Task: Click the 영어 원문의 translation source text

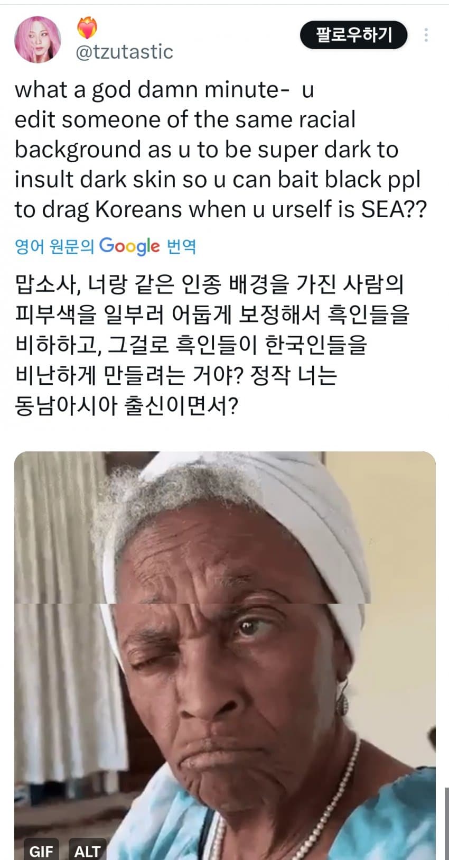Action: pos(54,246)
